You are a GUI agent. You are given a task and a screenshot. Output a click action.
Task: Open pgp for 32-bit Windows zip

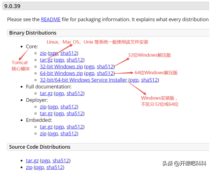click(x=90, y=67)
